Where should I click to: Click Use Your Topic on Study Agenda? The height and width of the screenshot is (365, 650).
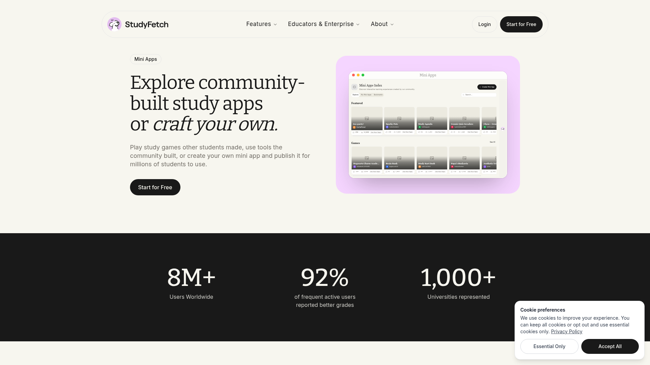[440, 132]
